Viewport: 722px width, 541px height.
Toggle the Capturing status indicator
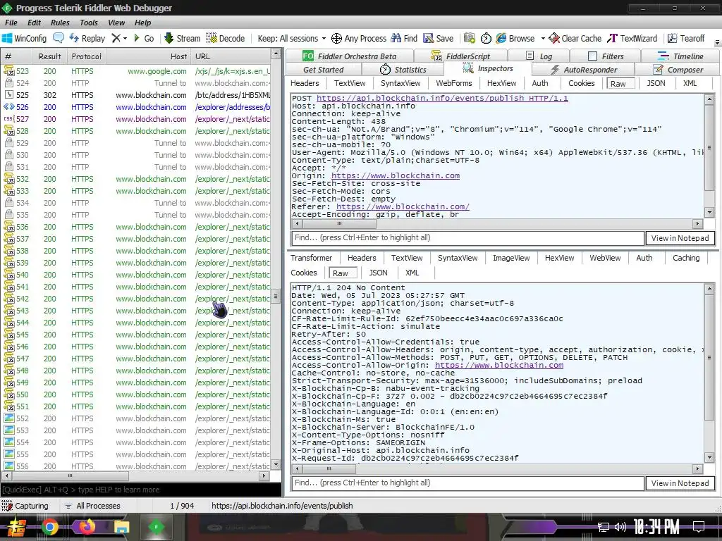(x=25, y=506)
